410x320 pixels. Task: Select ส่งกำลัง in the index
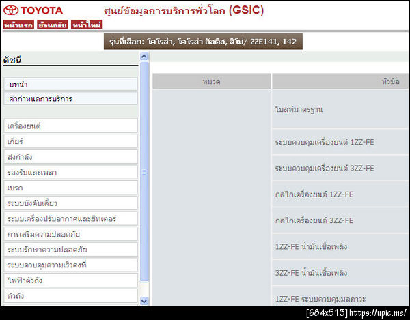pyautogui.click(x=70, y=157)
